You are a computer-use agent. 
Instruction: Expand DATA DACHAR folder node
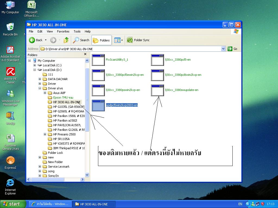point(40,79)
